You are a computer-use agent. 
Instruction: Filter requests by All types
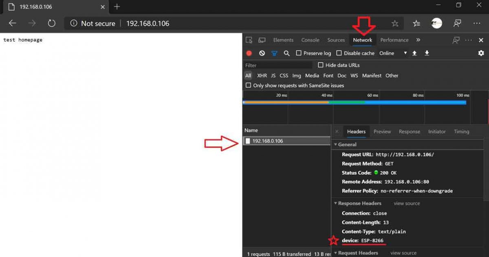click(x=248, y=76)
